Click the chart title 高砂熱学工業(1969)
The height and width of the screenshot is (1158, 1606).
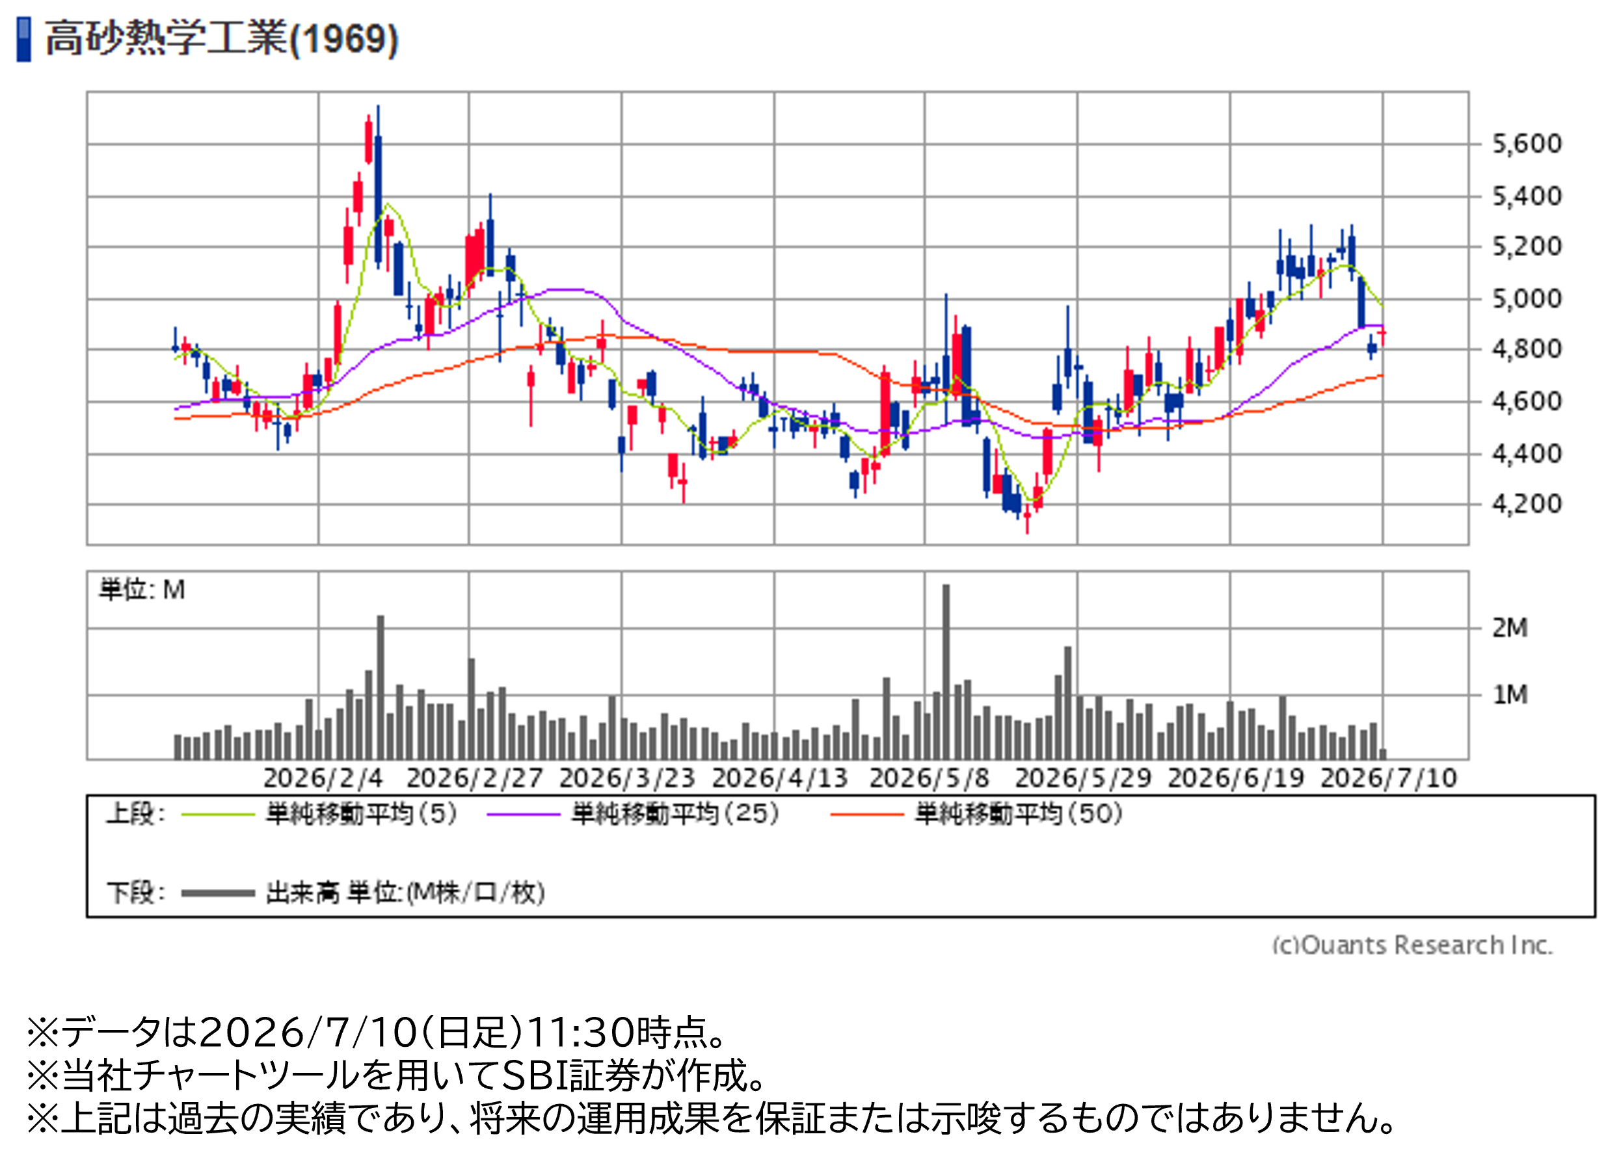pos(222,39)
